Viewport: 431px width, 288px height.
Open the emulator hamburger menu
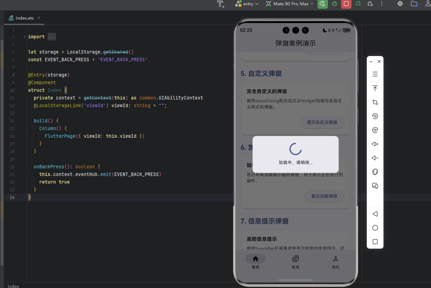(375, 74)
